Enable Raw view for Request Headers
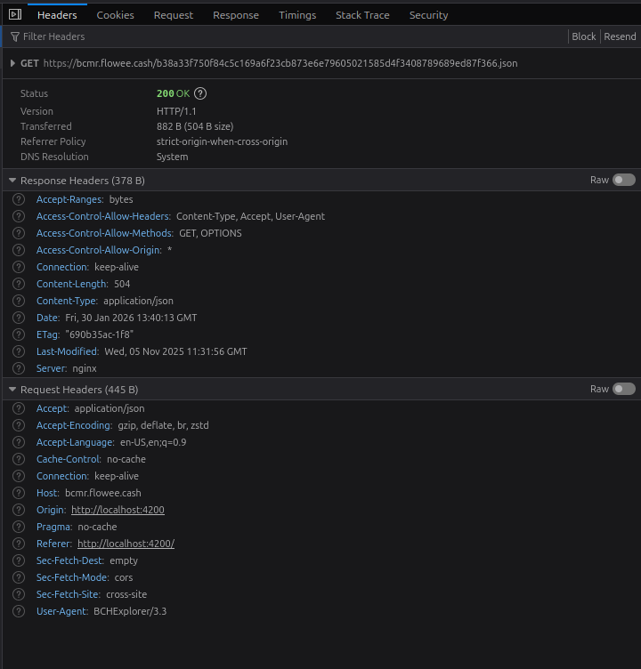Image resolution: width=641 pixels, height=669 pixels. coord(623,389)
